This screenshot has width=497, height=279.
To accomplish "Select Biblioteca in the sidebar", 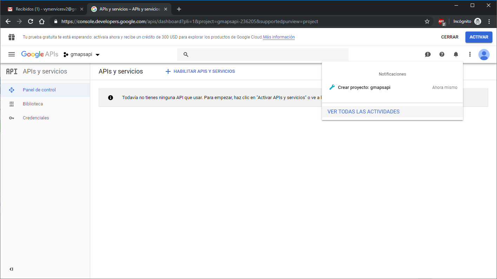I will click(33, 104).
